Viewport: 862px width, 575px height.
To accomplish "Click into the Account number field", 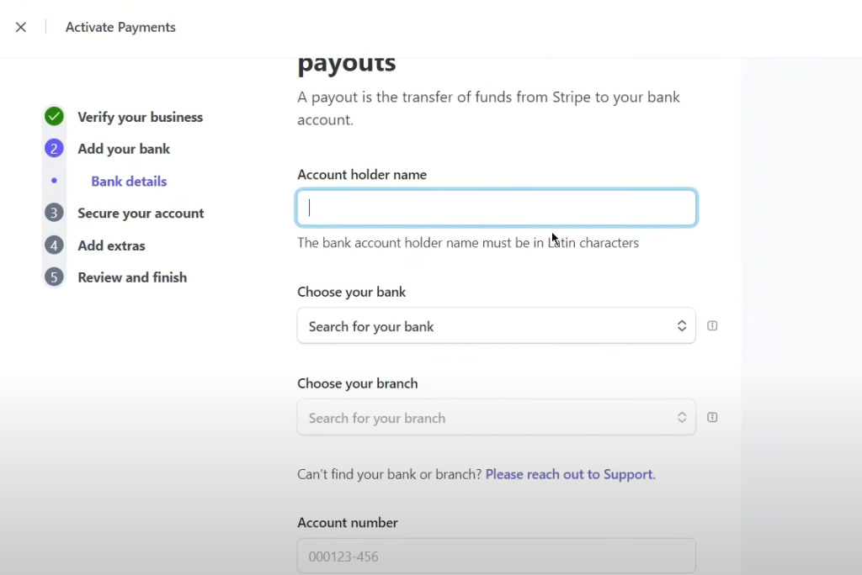I will click(497, 557).
